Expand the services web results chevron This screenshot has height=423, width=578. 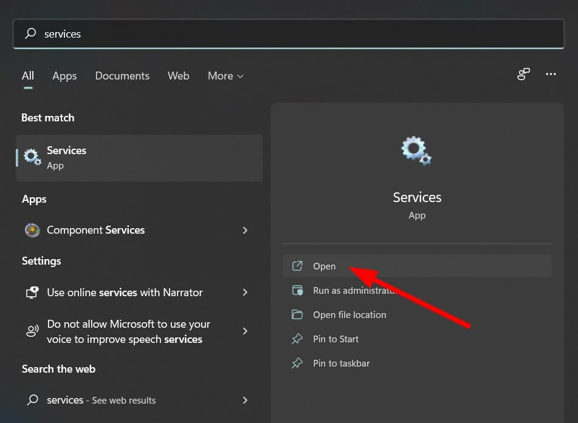point(245,400)
